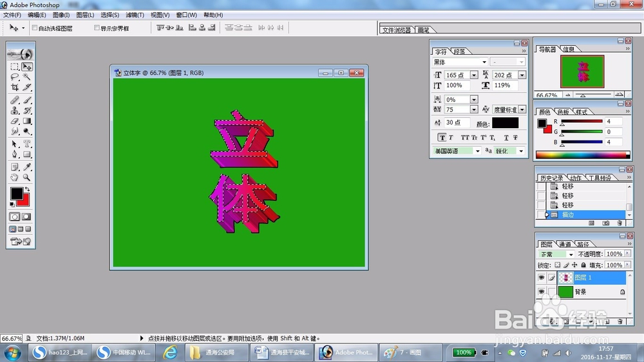The image size is (644, 362).
Task: Open the language dropdown 美国英语
Action: tap(477, 151)
